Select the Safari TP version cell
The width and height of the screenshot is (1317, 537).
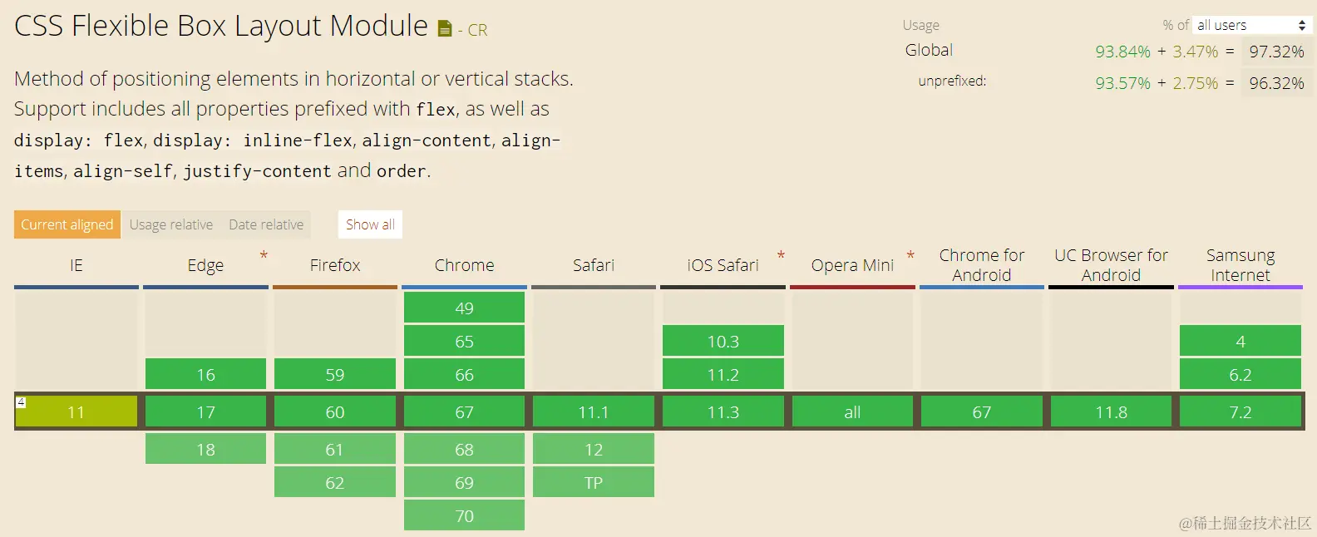click(x=593, y=483)
